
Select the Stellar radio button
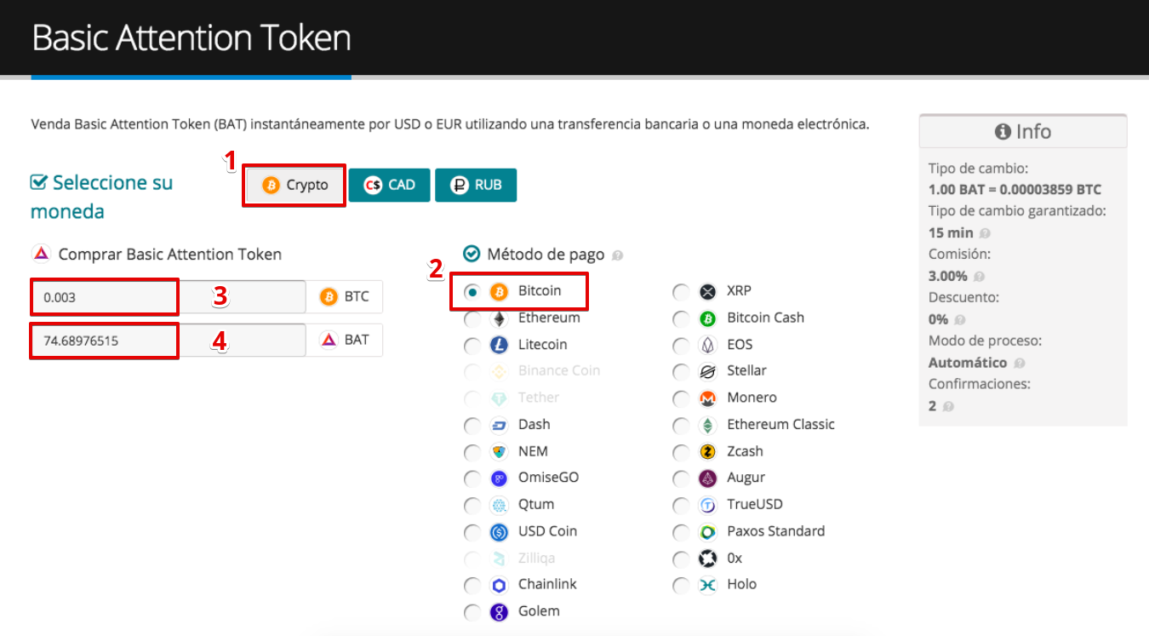(x=681, y=371)
